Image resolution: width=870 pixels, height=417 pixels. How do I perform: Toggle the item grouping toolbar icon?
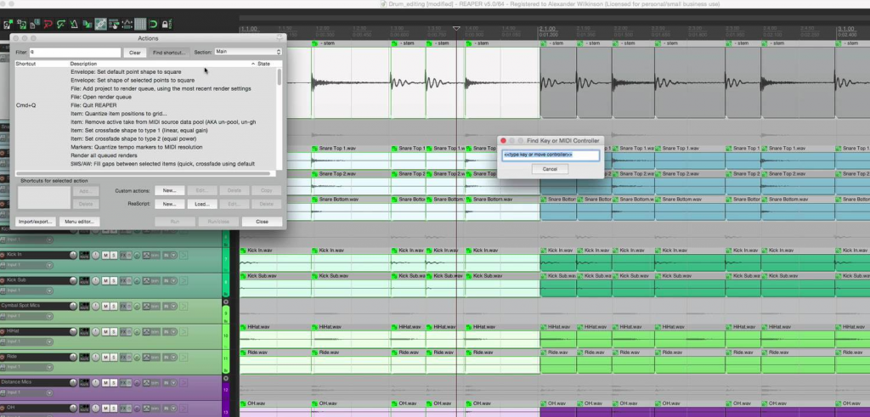click(100, 24)
